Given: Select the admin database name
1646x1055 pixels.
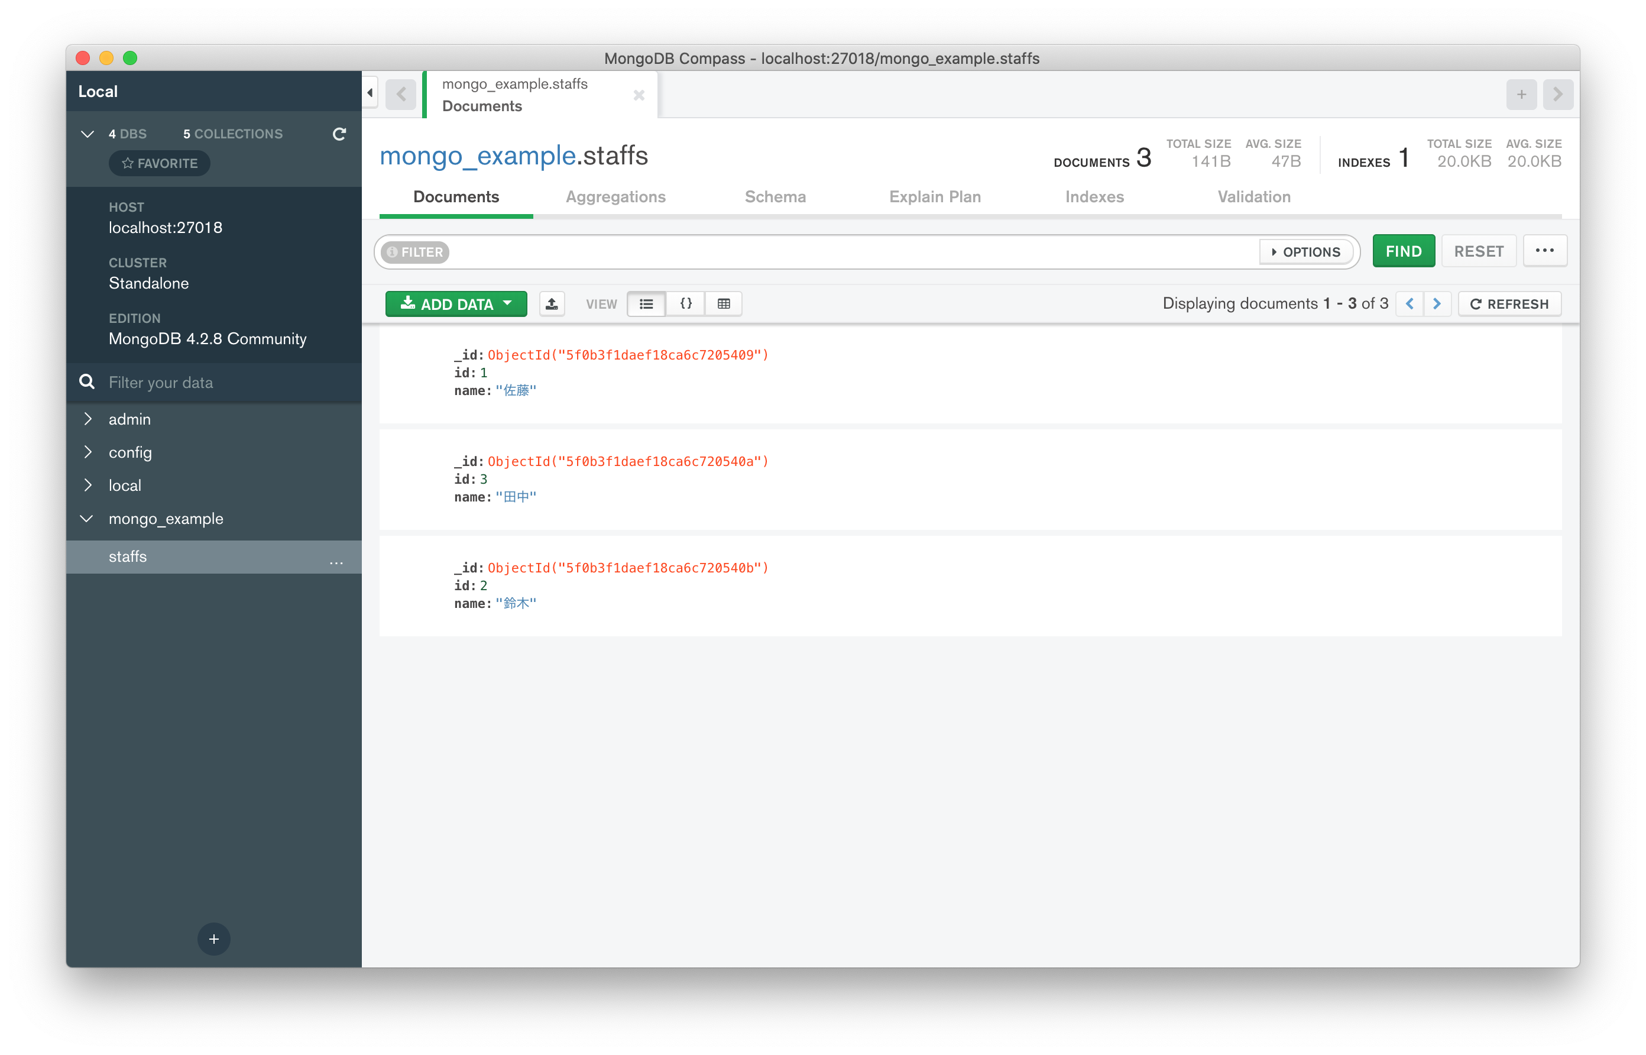Looking at the screenshot, I should coord(129,419).
